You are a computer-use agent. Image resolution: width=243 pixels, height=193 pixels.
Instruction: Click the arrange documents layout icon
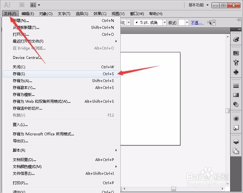tap(33, 5)
